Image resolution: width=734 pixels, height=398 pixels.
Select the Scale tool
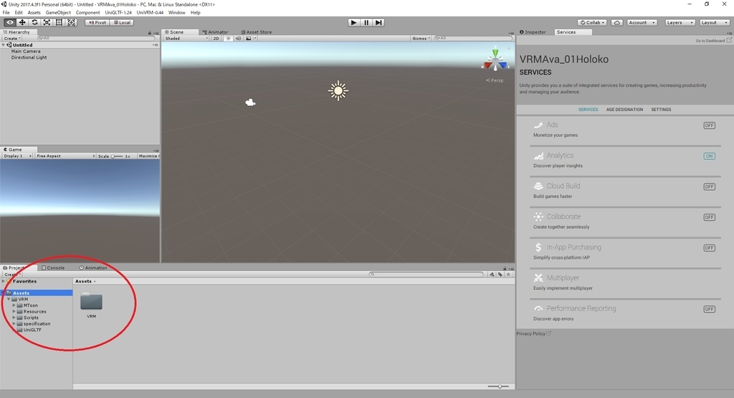coord(47,22)
